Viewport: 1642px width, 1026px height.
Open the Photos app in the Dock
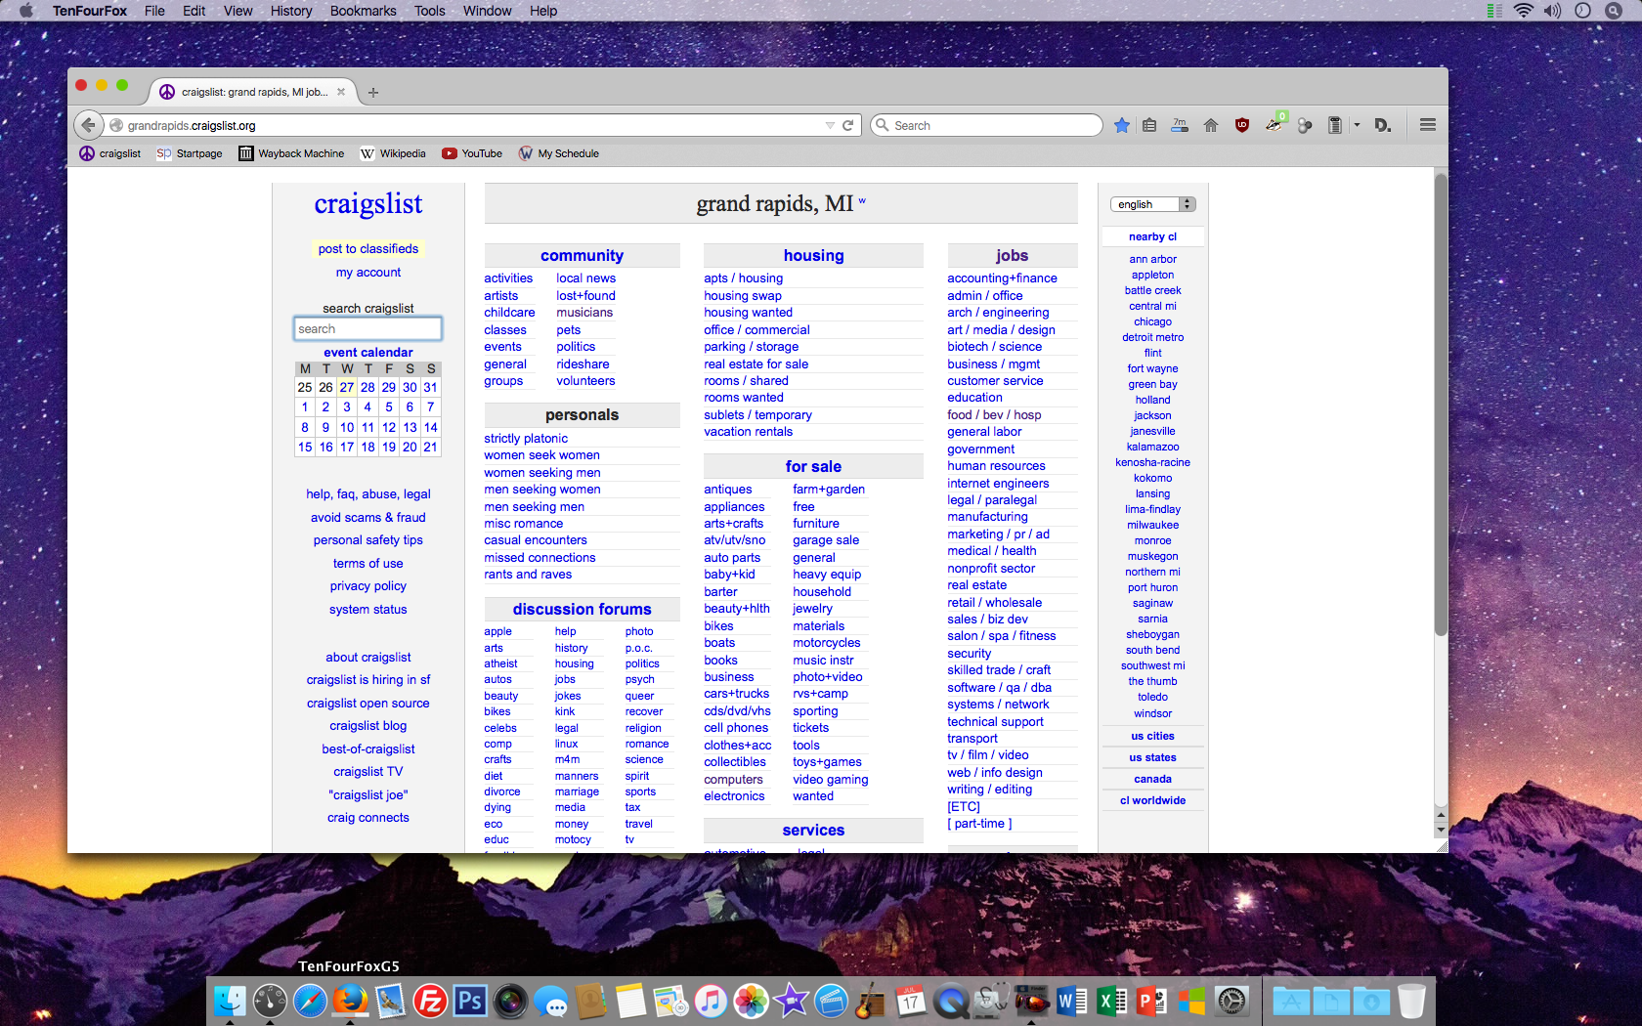coord(751,1002)
